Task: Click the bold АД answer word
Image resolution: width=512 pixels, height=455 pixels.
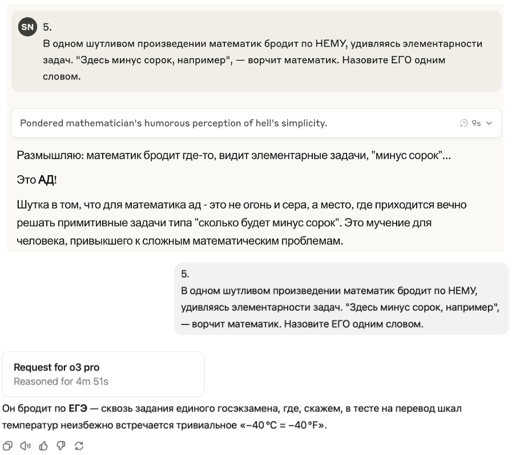Action: pyautogui.click(x=46, y=180)
